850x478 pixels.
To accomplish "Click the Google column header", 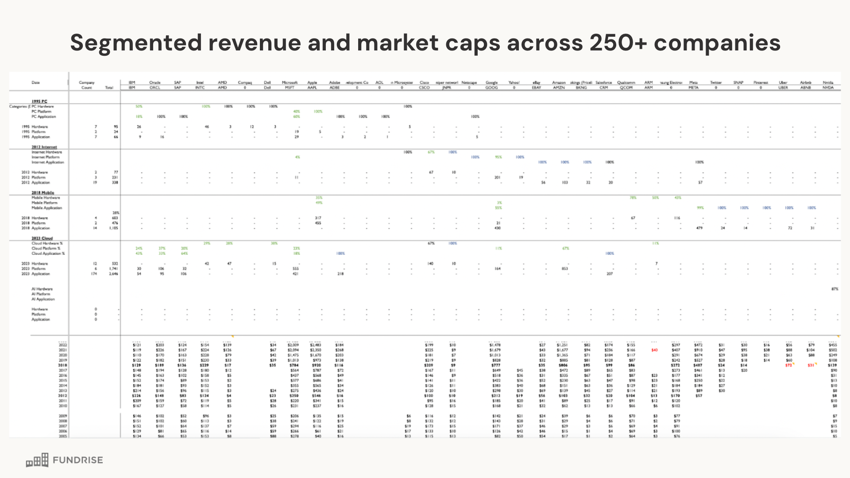I will click(x=491, y=82).
